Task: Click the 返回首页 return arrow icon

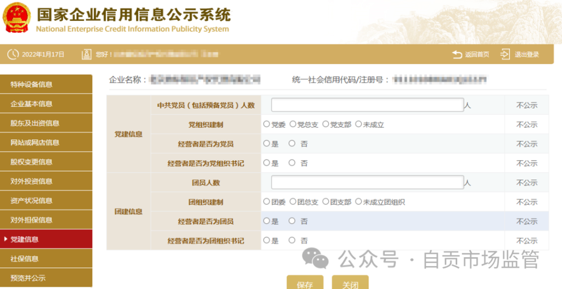Action: pos(457,54)
